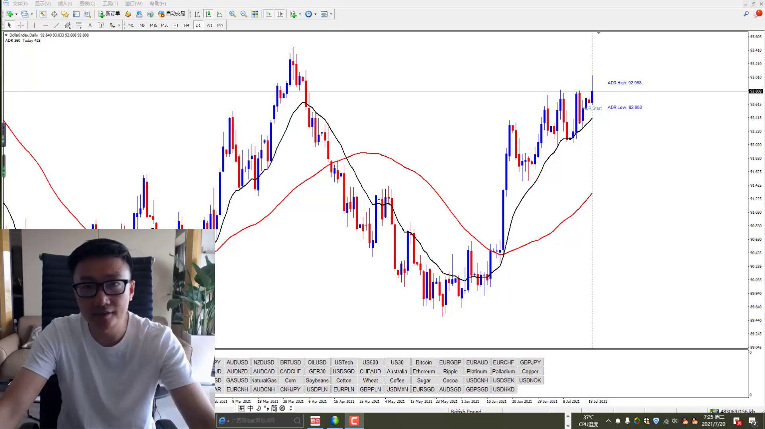Open the taskbar clock and date
Viewport: 765px width, 429px height.
[x=714, y=421]
